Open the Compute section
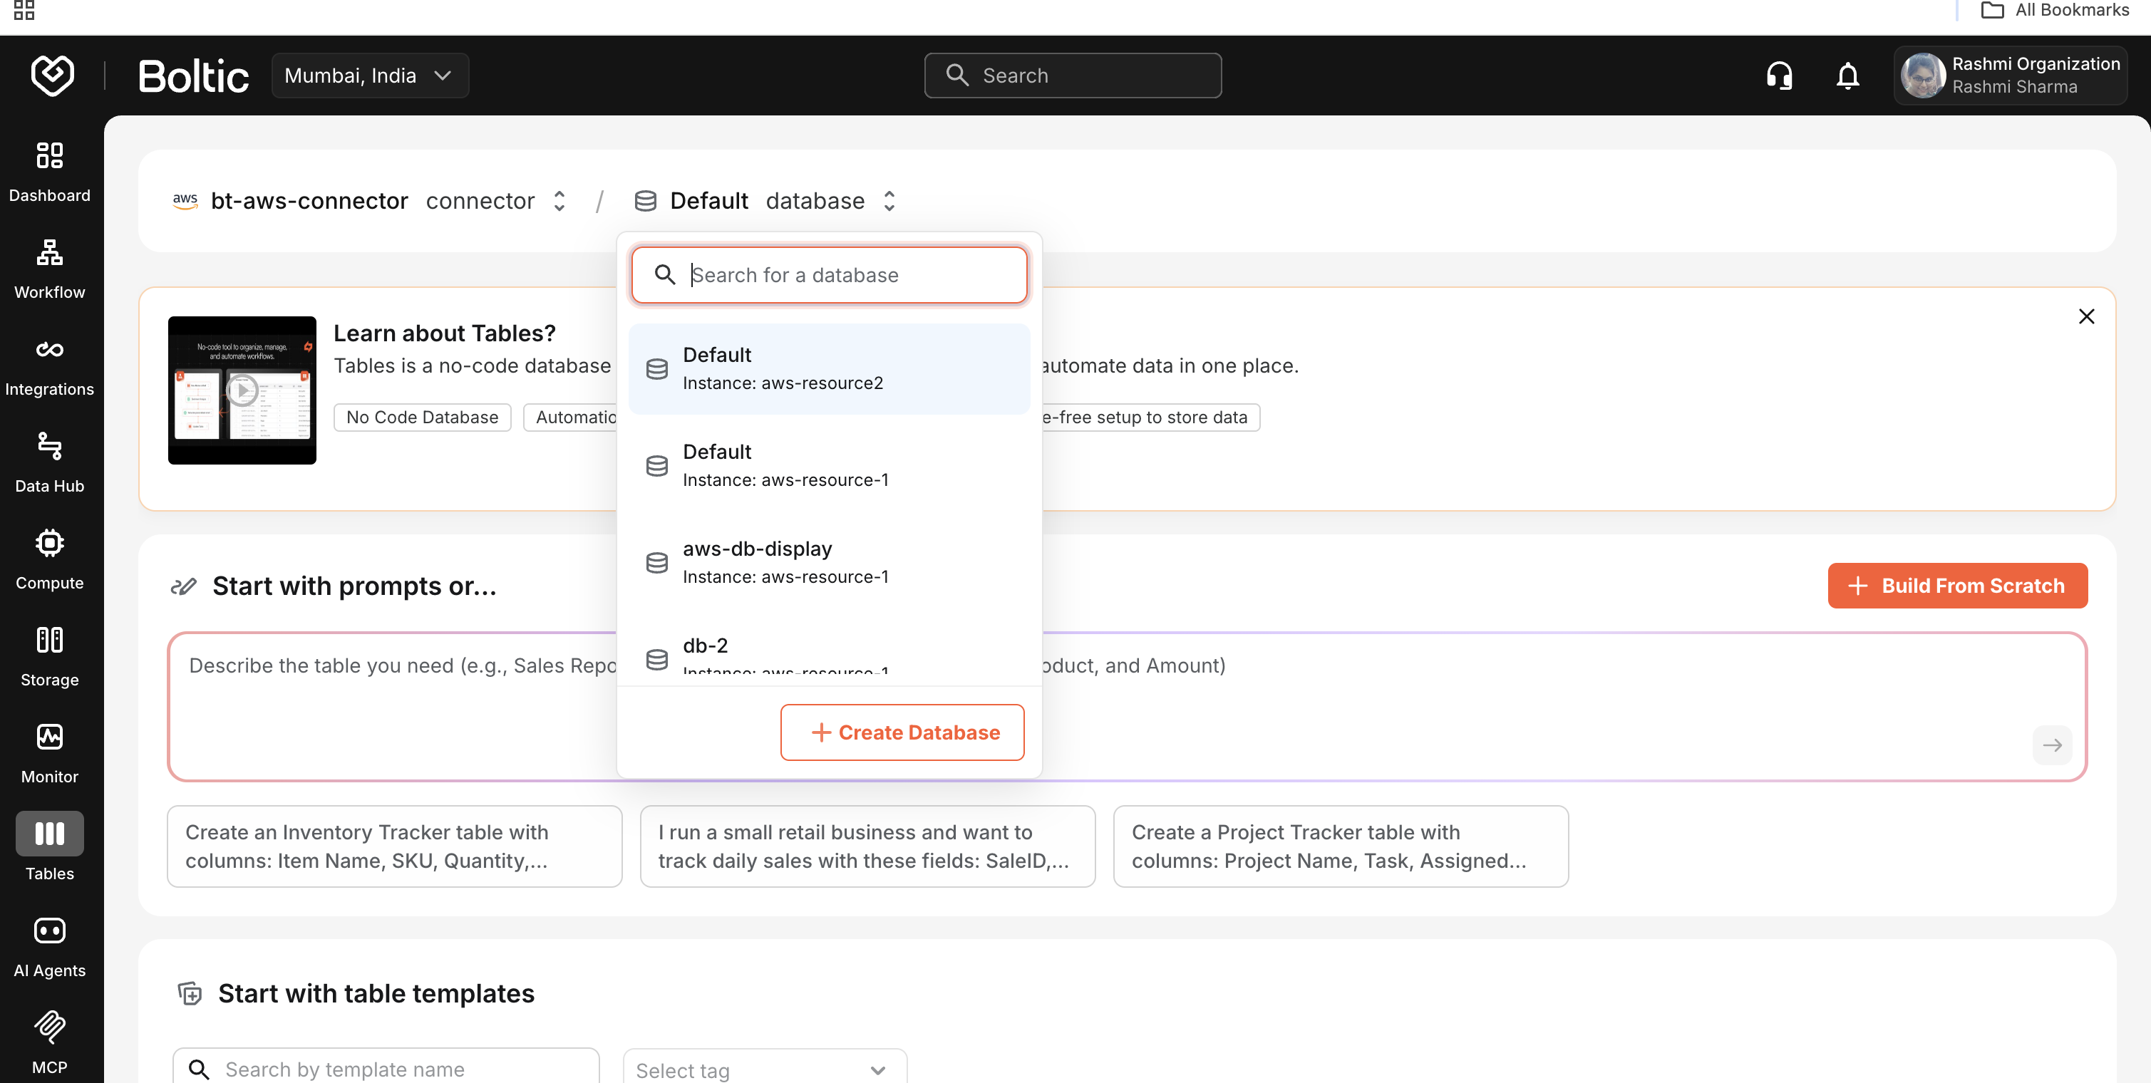The image size is (2151, 1083). [x=50, y=558]
